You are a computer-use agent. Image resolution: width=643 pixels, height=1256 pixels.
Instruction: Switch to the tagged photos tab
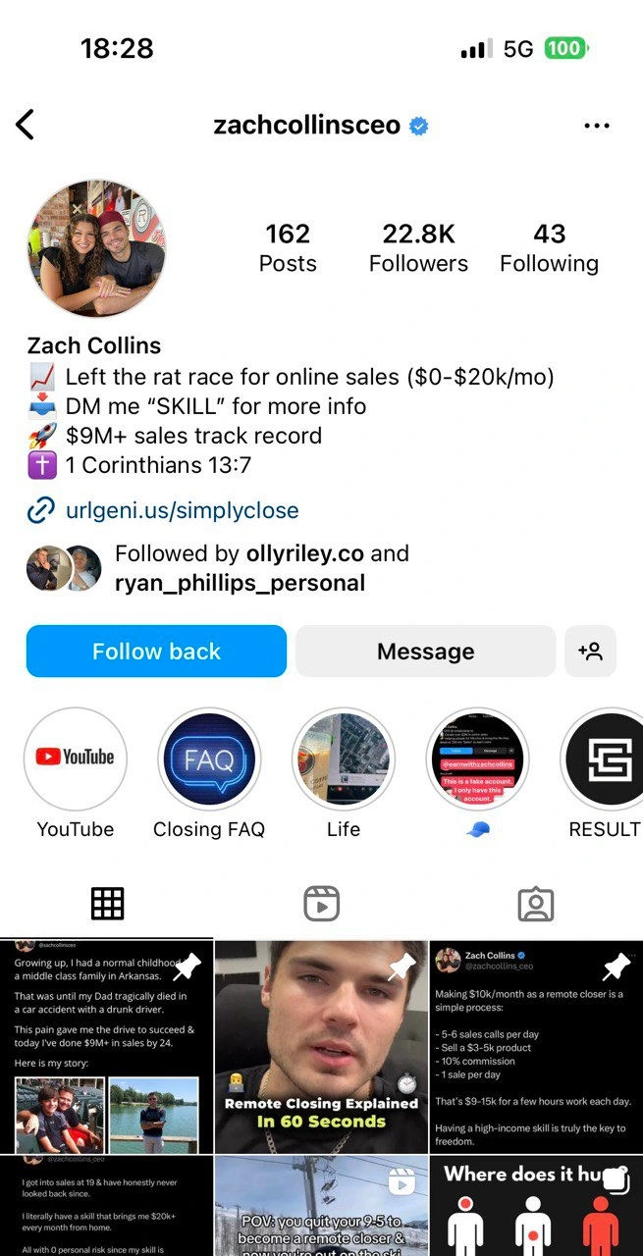tap(536, 904)
